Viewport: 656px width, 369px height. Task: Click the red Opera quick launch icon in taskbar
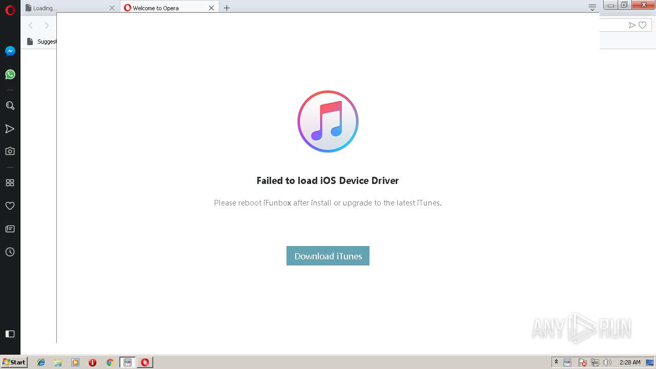[92, 362]
